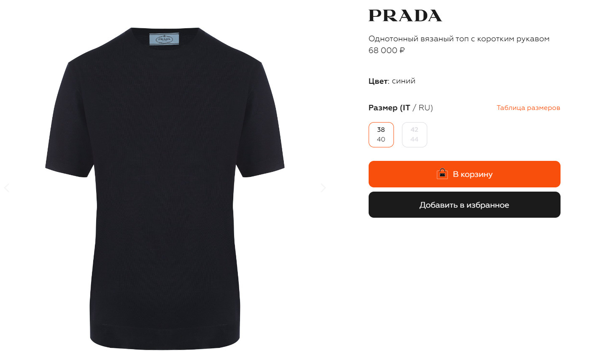
Task: Click the ruble currency symbol next to the price
Action: coord(402,51)
